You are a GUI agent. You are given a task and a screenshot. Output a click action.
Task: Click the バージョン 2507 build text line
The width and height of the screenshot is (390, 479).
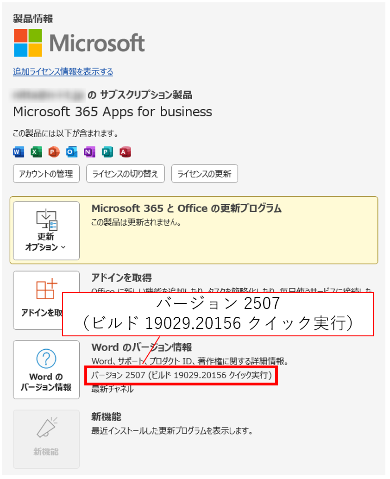(x=181, y=375)
